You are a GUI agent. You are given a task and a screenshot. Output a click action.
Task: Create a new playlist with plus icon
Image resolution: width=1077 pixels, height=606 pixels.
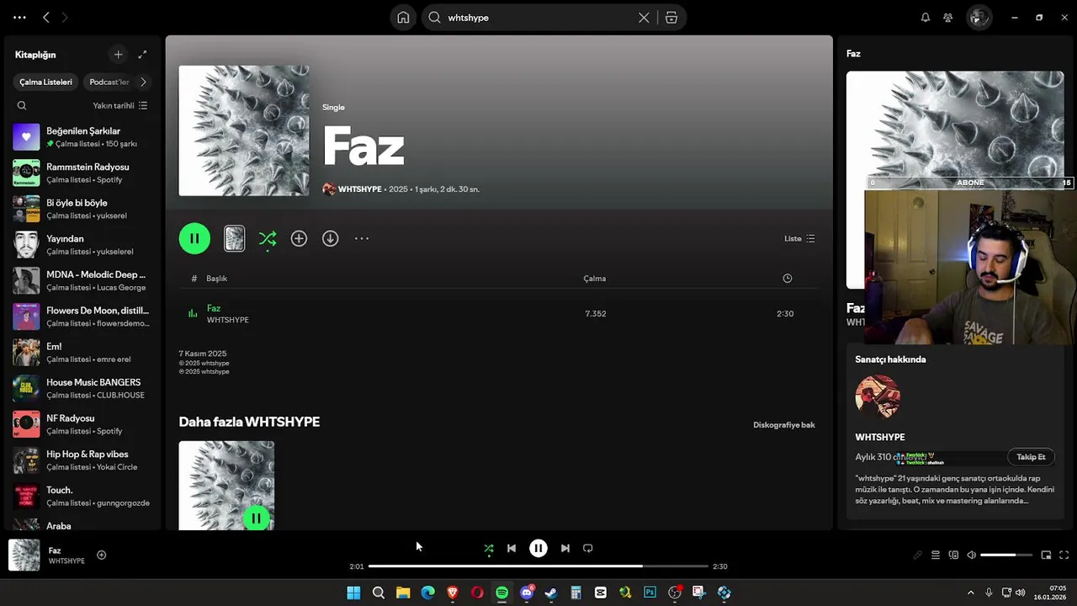coord(119,55)
